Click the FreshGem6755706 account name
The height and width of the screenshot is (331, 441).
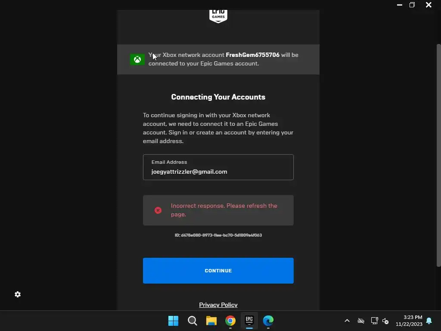point(252,55)
